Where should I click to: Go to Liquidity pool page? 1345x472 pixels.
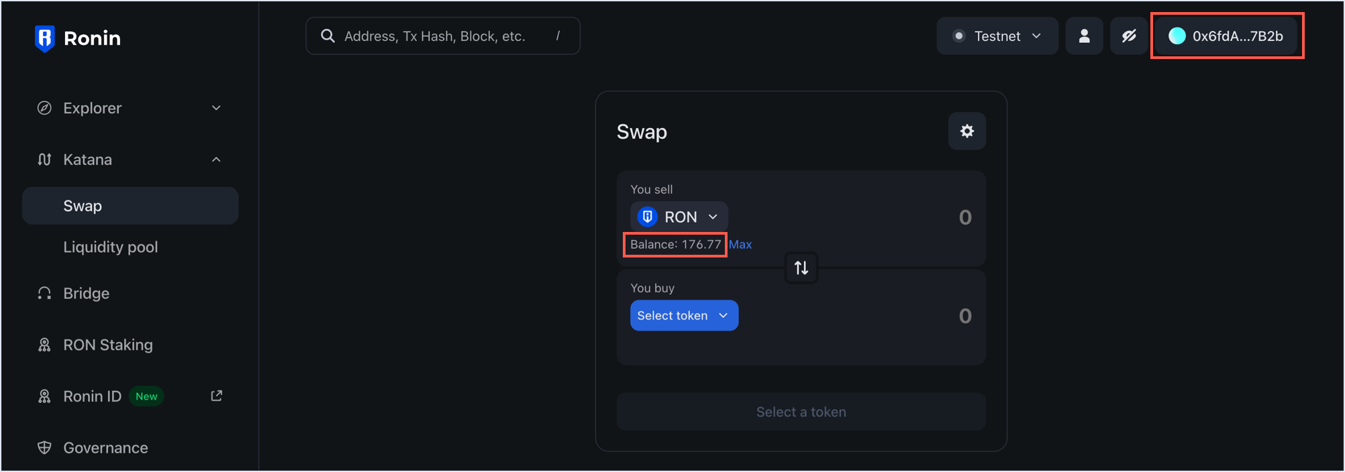coord(111,247)
